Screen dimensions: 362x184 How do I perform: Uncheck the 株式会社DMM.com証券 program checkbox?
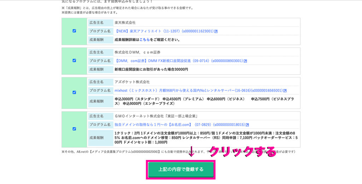pyautogui.click(x=74, y=60)
